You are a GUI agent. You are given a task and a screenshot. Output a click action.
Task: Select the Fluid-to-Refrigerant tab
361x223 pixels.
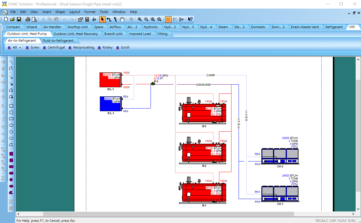(58, 41)
